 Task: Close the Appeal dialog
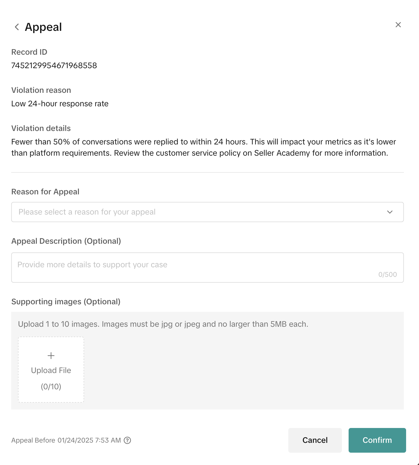[x=398, y=25]
